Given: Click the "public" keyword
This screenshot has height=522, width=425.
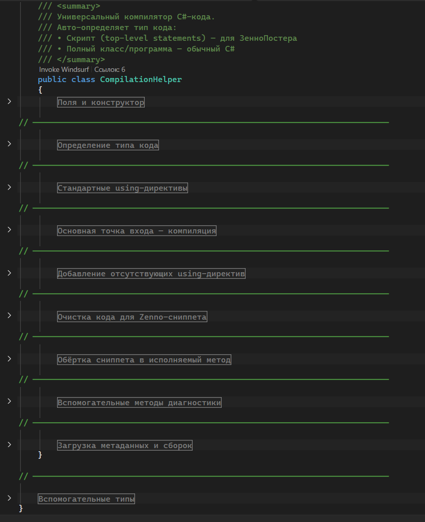Looking at the screenshot, I should pyautogui.click(x=52, y=80).
